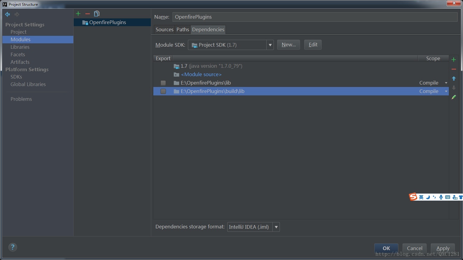Open Libraries settings
Screen dimensions: 463x260
tap(20, 47)
